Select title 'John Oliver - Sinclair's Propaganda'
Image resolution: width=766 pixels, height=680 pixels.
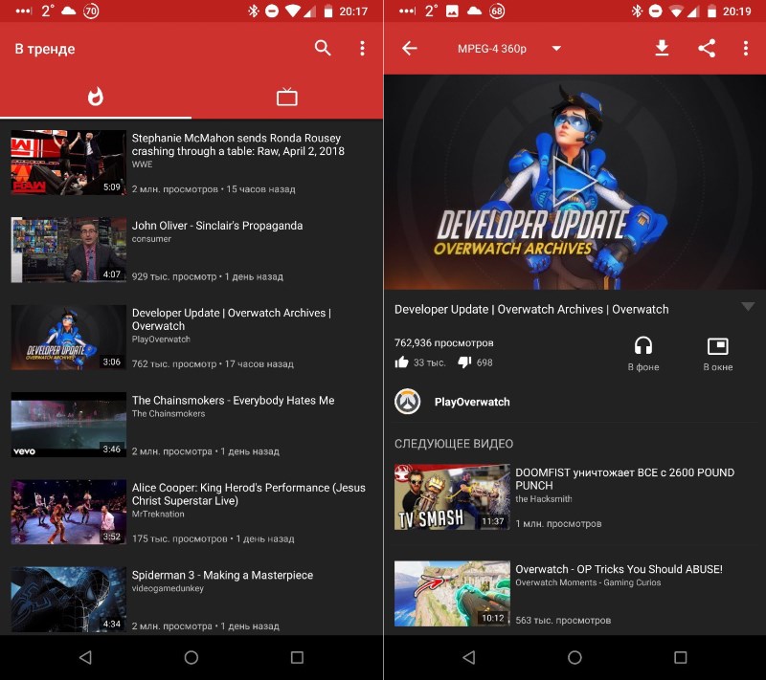[217, 226]
